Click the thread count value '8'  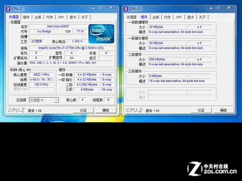[x=108, y=100]
